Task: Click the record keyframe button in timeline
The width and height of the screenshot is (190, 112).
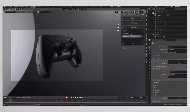Action: [x=66, y=97]
